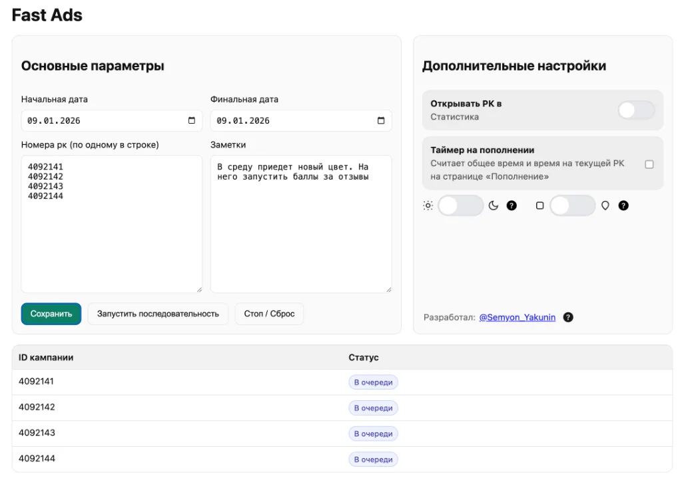Image resolution: width=682 pixels, height=480 pixels.
Task: Click the sun icon beside the theme switch
Action: point(428,205)
